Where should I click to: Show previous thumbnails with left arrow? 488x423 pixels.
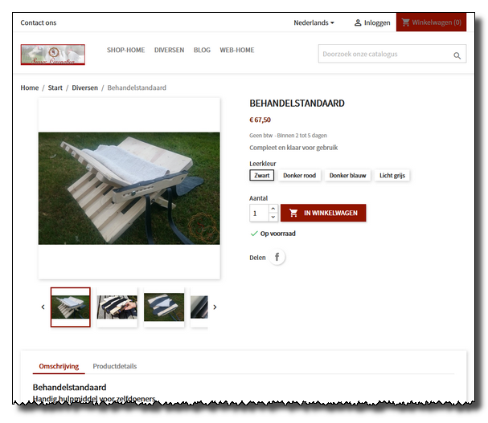(43, 307)
